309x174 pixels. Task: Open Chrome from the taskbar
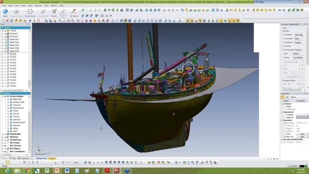[27, 171]
